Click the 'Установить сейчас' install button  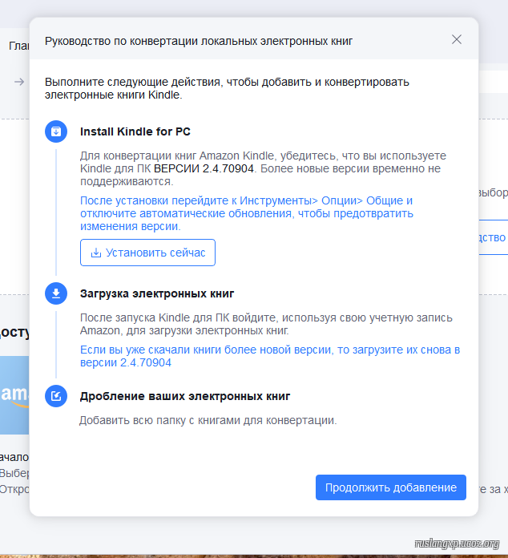tap(147, 253)
